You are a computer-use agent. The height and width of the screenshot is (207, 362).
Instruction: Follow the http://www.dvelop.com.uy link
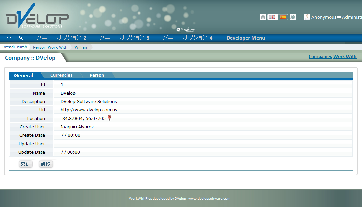coord(89,110)
